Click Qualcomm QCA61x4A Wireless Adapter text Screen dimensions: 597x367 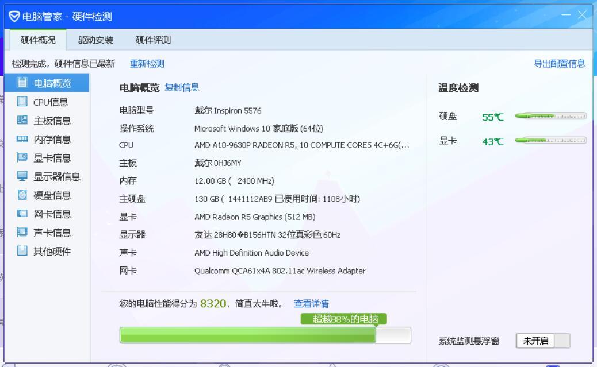click(x=280, y=271)
